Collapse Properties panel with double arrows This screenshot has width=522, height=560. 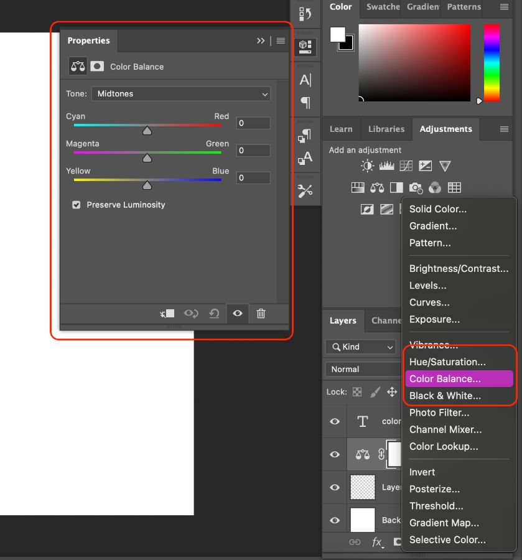[261, 40]
